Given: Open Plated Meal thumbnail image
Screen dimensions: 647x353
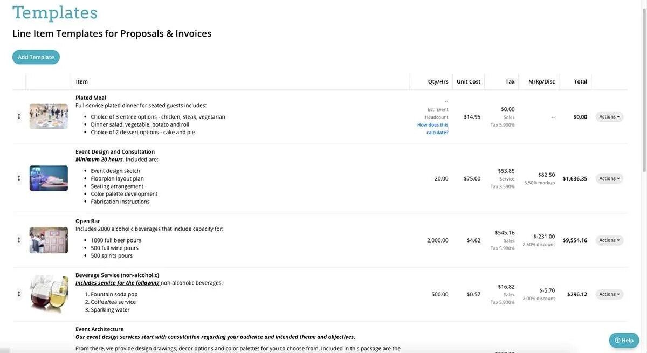Looking at the screenshot, I should (49, 116).
